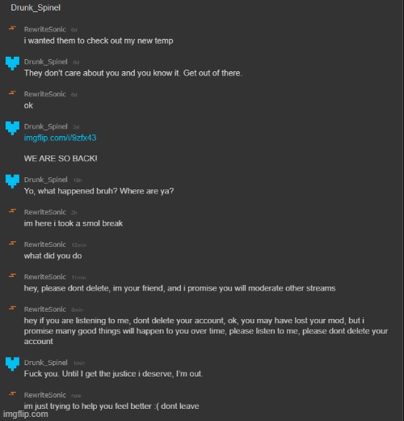Click the imgflip.com watermark
The image size is (404, 421).
coord(26,414)
